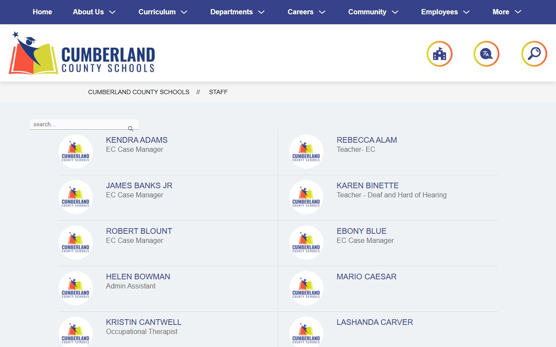
Task: Click James Banks Jr's EC Case Manager title
Action: (x=135, y=195)
